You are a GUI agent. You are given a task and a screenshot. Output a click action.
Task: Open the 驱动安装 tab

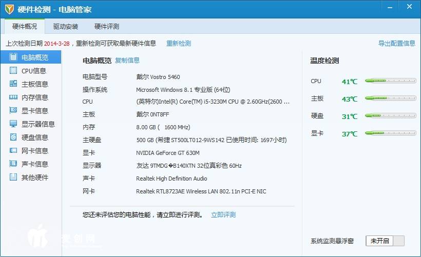[x=66, y=26]
